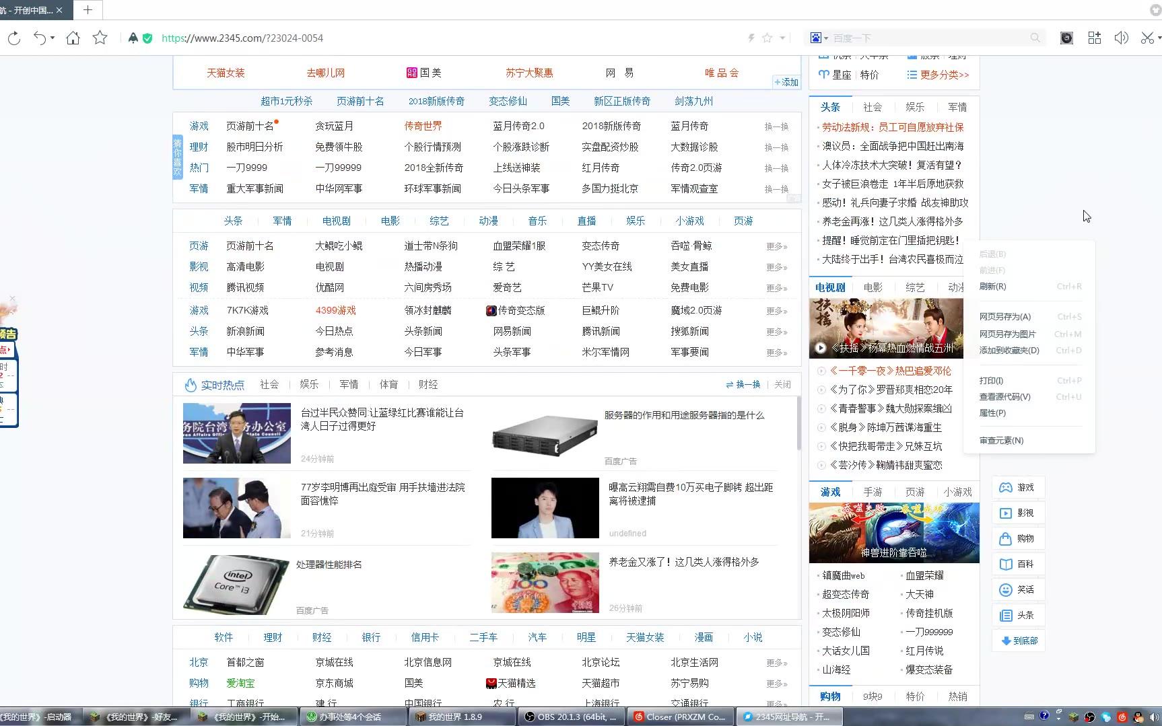Click the 百度一下 search input field
Image resolution: width=1162 pixels, height=726 pixels.
929,38
